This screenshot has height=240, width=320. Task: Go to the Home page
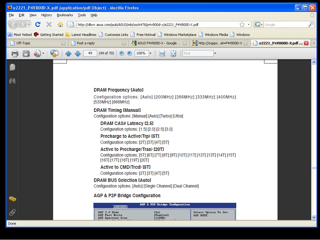(x=60, y=24)
